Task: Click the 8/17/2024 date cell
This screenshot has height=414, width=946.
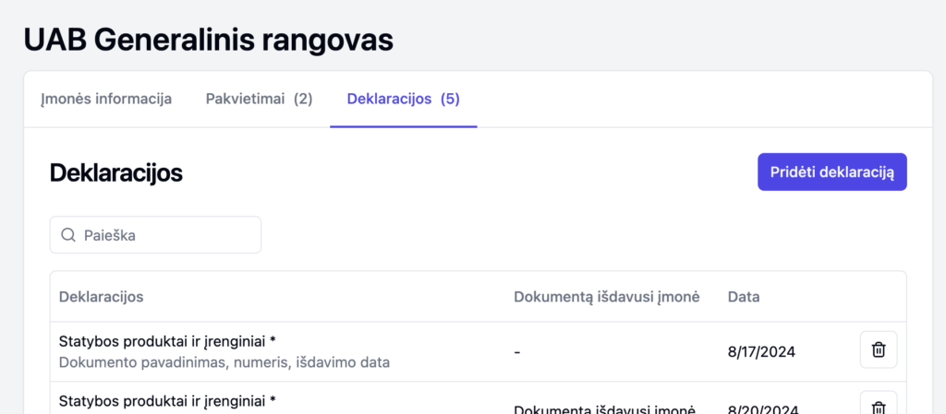Action: 761,351
